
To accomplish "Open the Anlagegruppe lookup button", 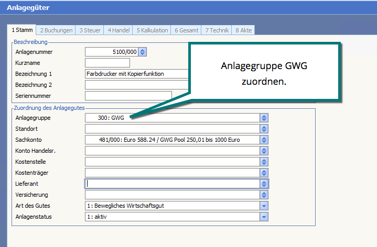I will click(x=264, y=118).
